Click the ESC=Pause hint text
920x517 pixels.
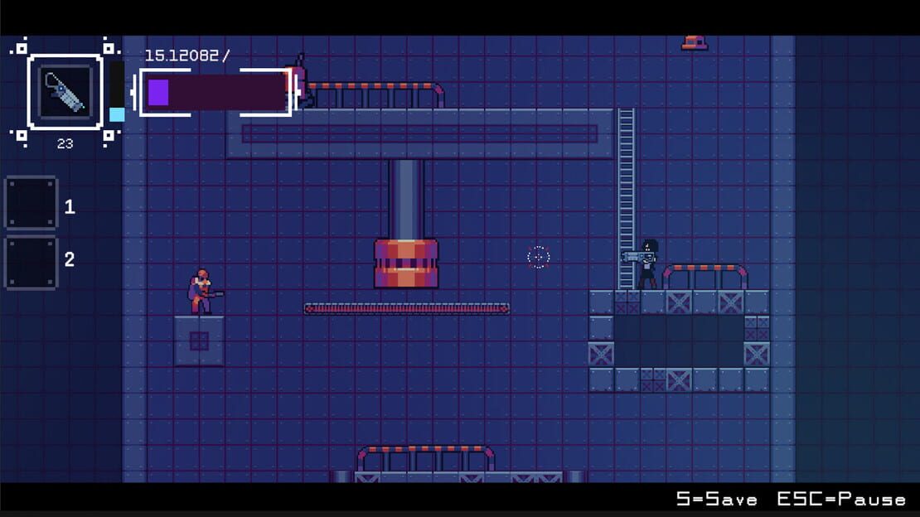click(841, 500)
